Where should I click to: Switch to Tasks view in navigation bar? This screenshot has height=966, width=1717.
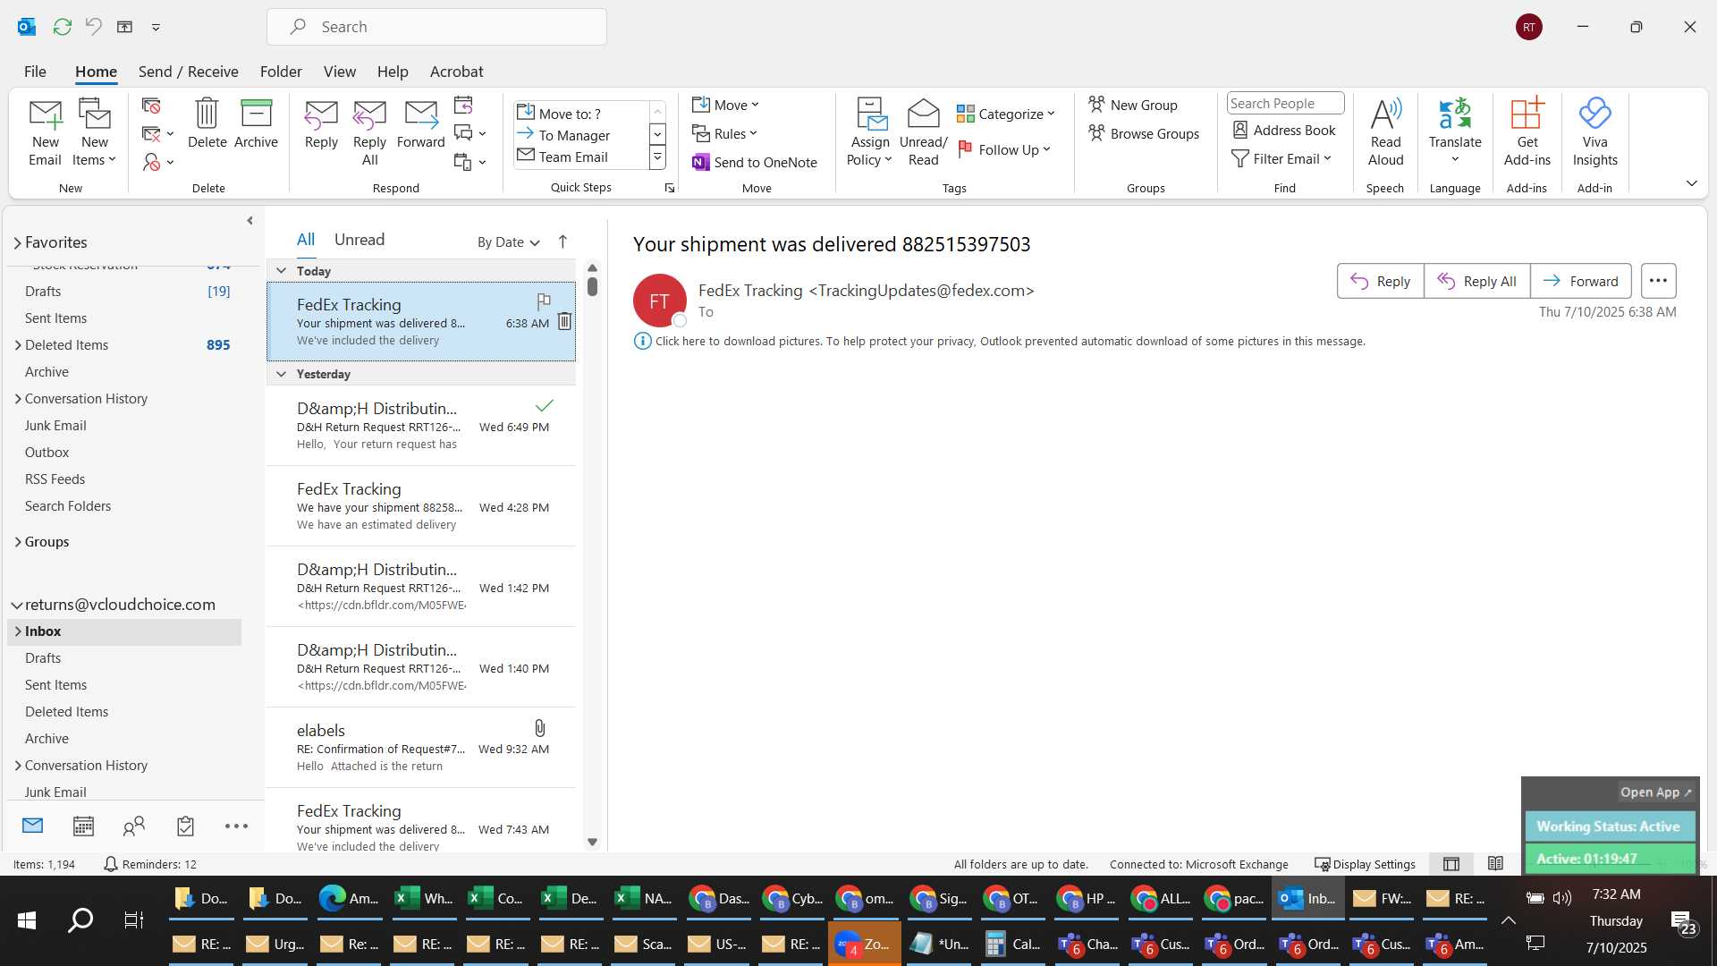click(185, 826)
